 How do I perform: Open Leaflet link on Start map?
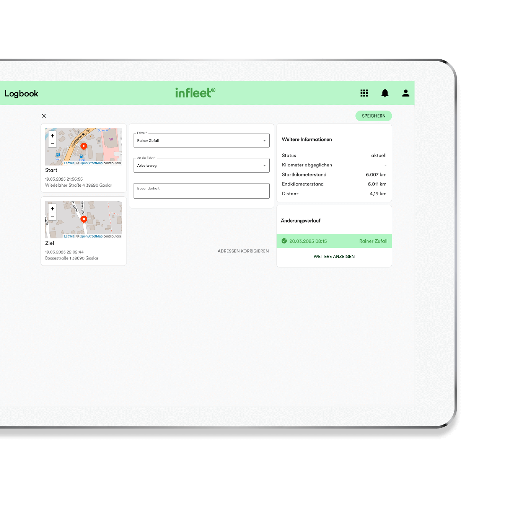click(x=69, y=163)
